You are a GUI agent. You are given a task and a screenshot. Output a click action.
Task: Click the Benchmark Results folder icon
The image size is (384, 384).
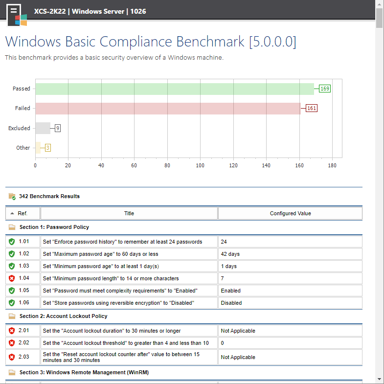coord(12,196)
